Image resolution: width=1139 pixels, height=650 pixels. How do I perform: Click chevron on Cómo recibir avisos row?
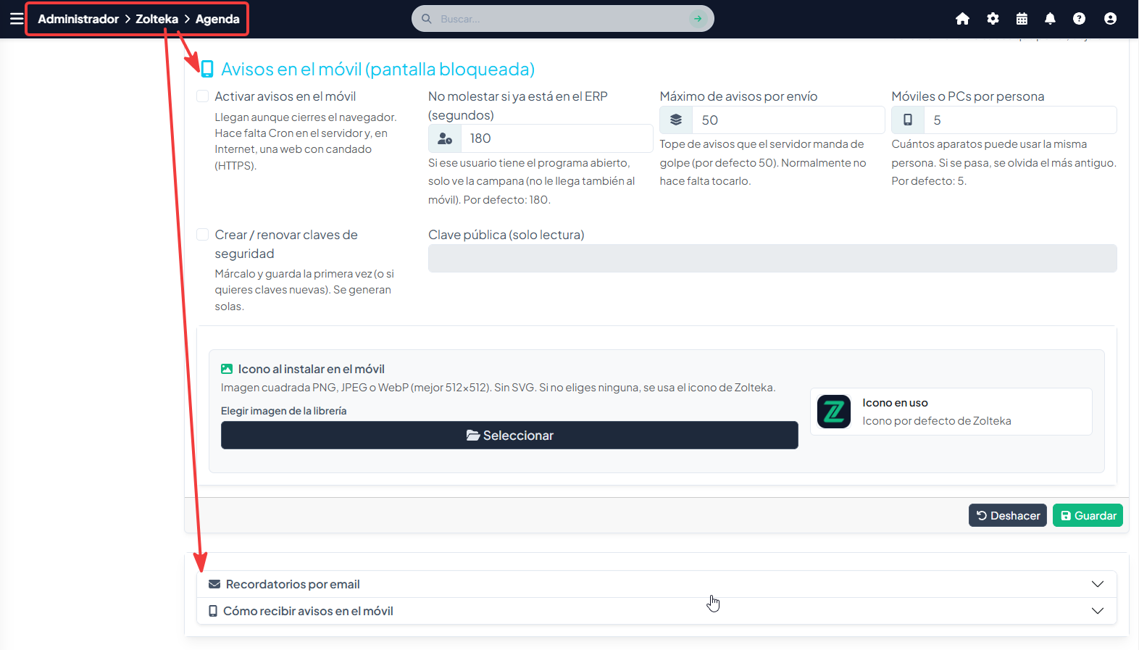pos(1098,611)
